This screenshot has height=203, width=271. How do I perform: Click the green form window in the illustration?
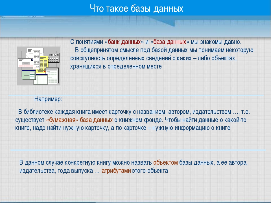(28, 74)
